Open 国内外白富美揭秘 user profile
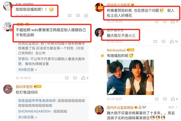The height and width of the screenshot is (121, 181). [120, 107]
